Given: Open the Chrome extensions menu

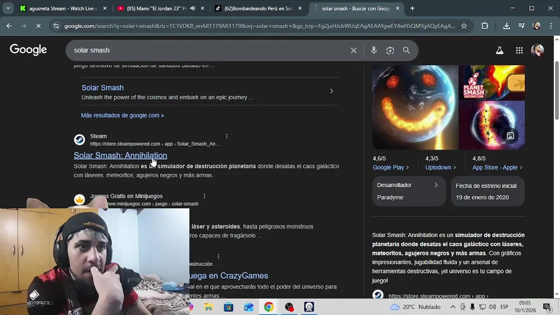Looking at the screenshot, I should point(485,26).
